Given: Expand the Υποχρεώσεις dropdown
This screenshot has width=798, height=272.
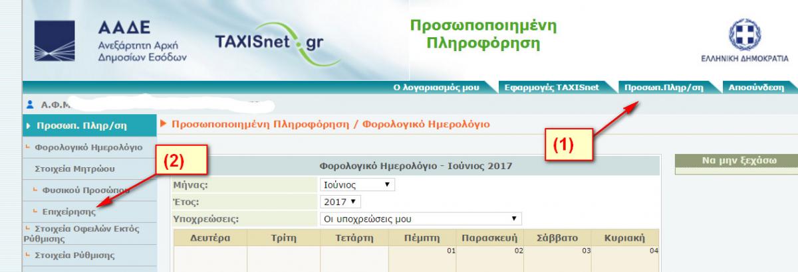Looking at the screenshot, I should click(x=420, y=218).
